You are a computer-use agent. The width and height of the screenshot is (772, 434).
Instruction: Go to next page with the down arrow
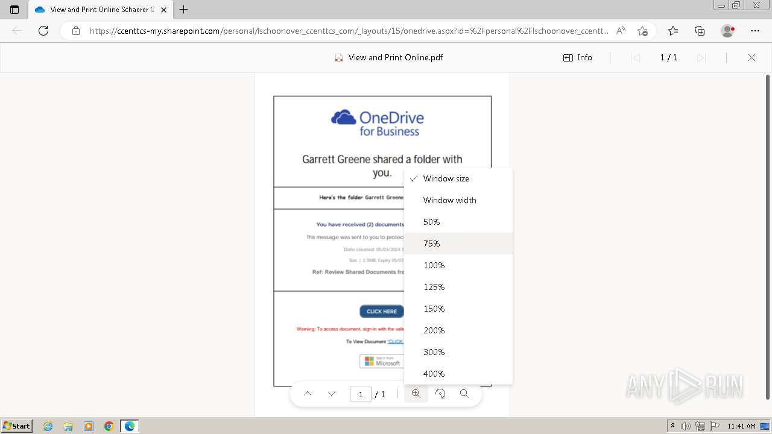click(x=332, y=394)
